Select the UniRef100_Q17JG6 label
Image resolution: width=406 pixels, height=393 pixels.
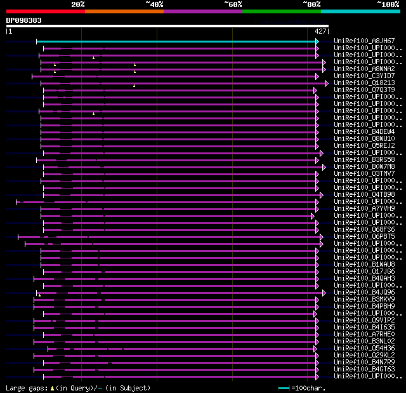[x=364, y=272]
